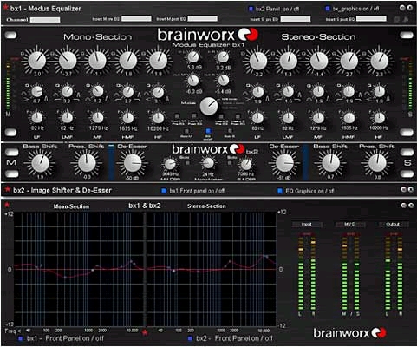
Task: Toggle the EQ Graphics on / off checkbox
Action: [x=280, y=191]
